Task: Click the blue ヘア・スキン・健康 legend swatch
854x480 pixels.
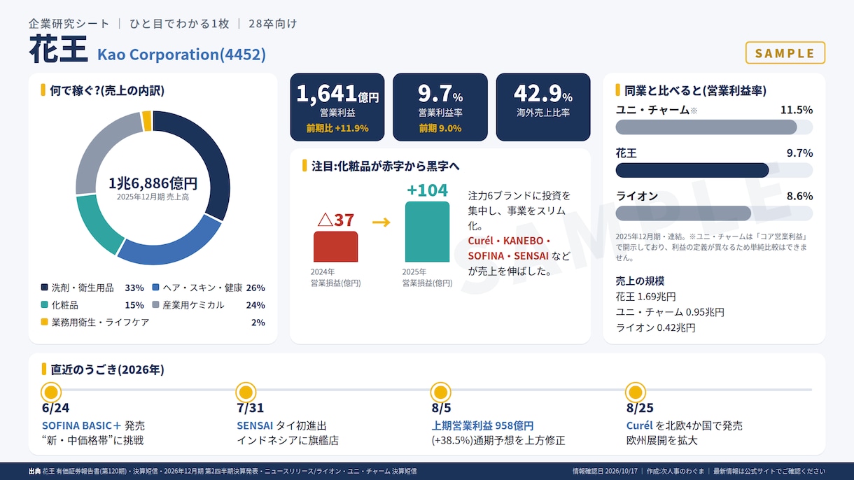Action: coord(155,288)
